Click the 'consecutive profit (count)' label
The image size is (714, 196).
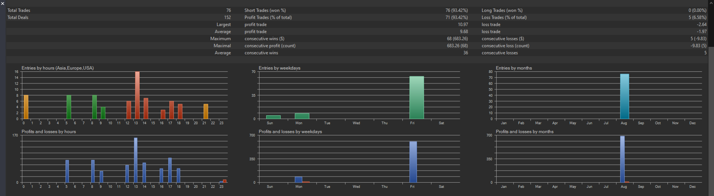point(270,46)
